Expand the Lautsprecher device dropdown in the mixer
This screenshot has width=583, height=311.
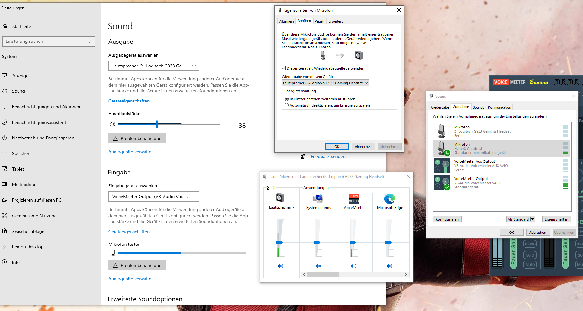pyautogui.click(x=293, y=208)
